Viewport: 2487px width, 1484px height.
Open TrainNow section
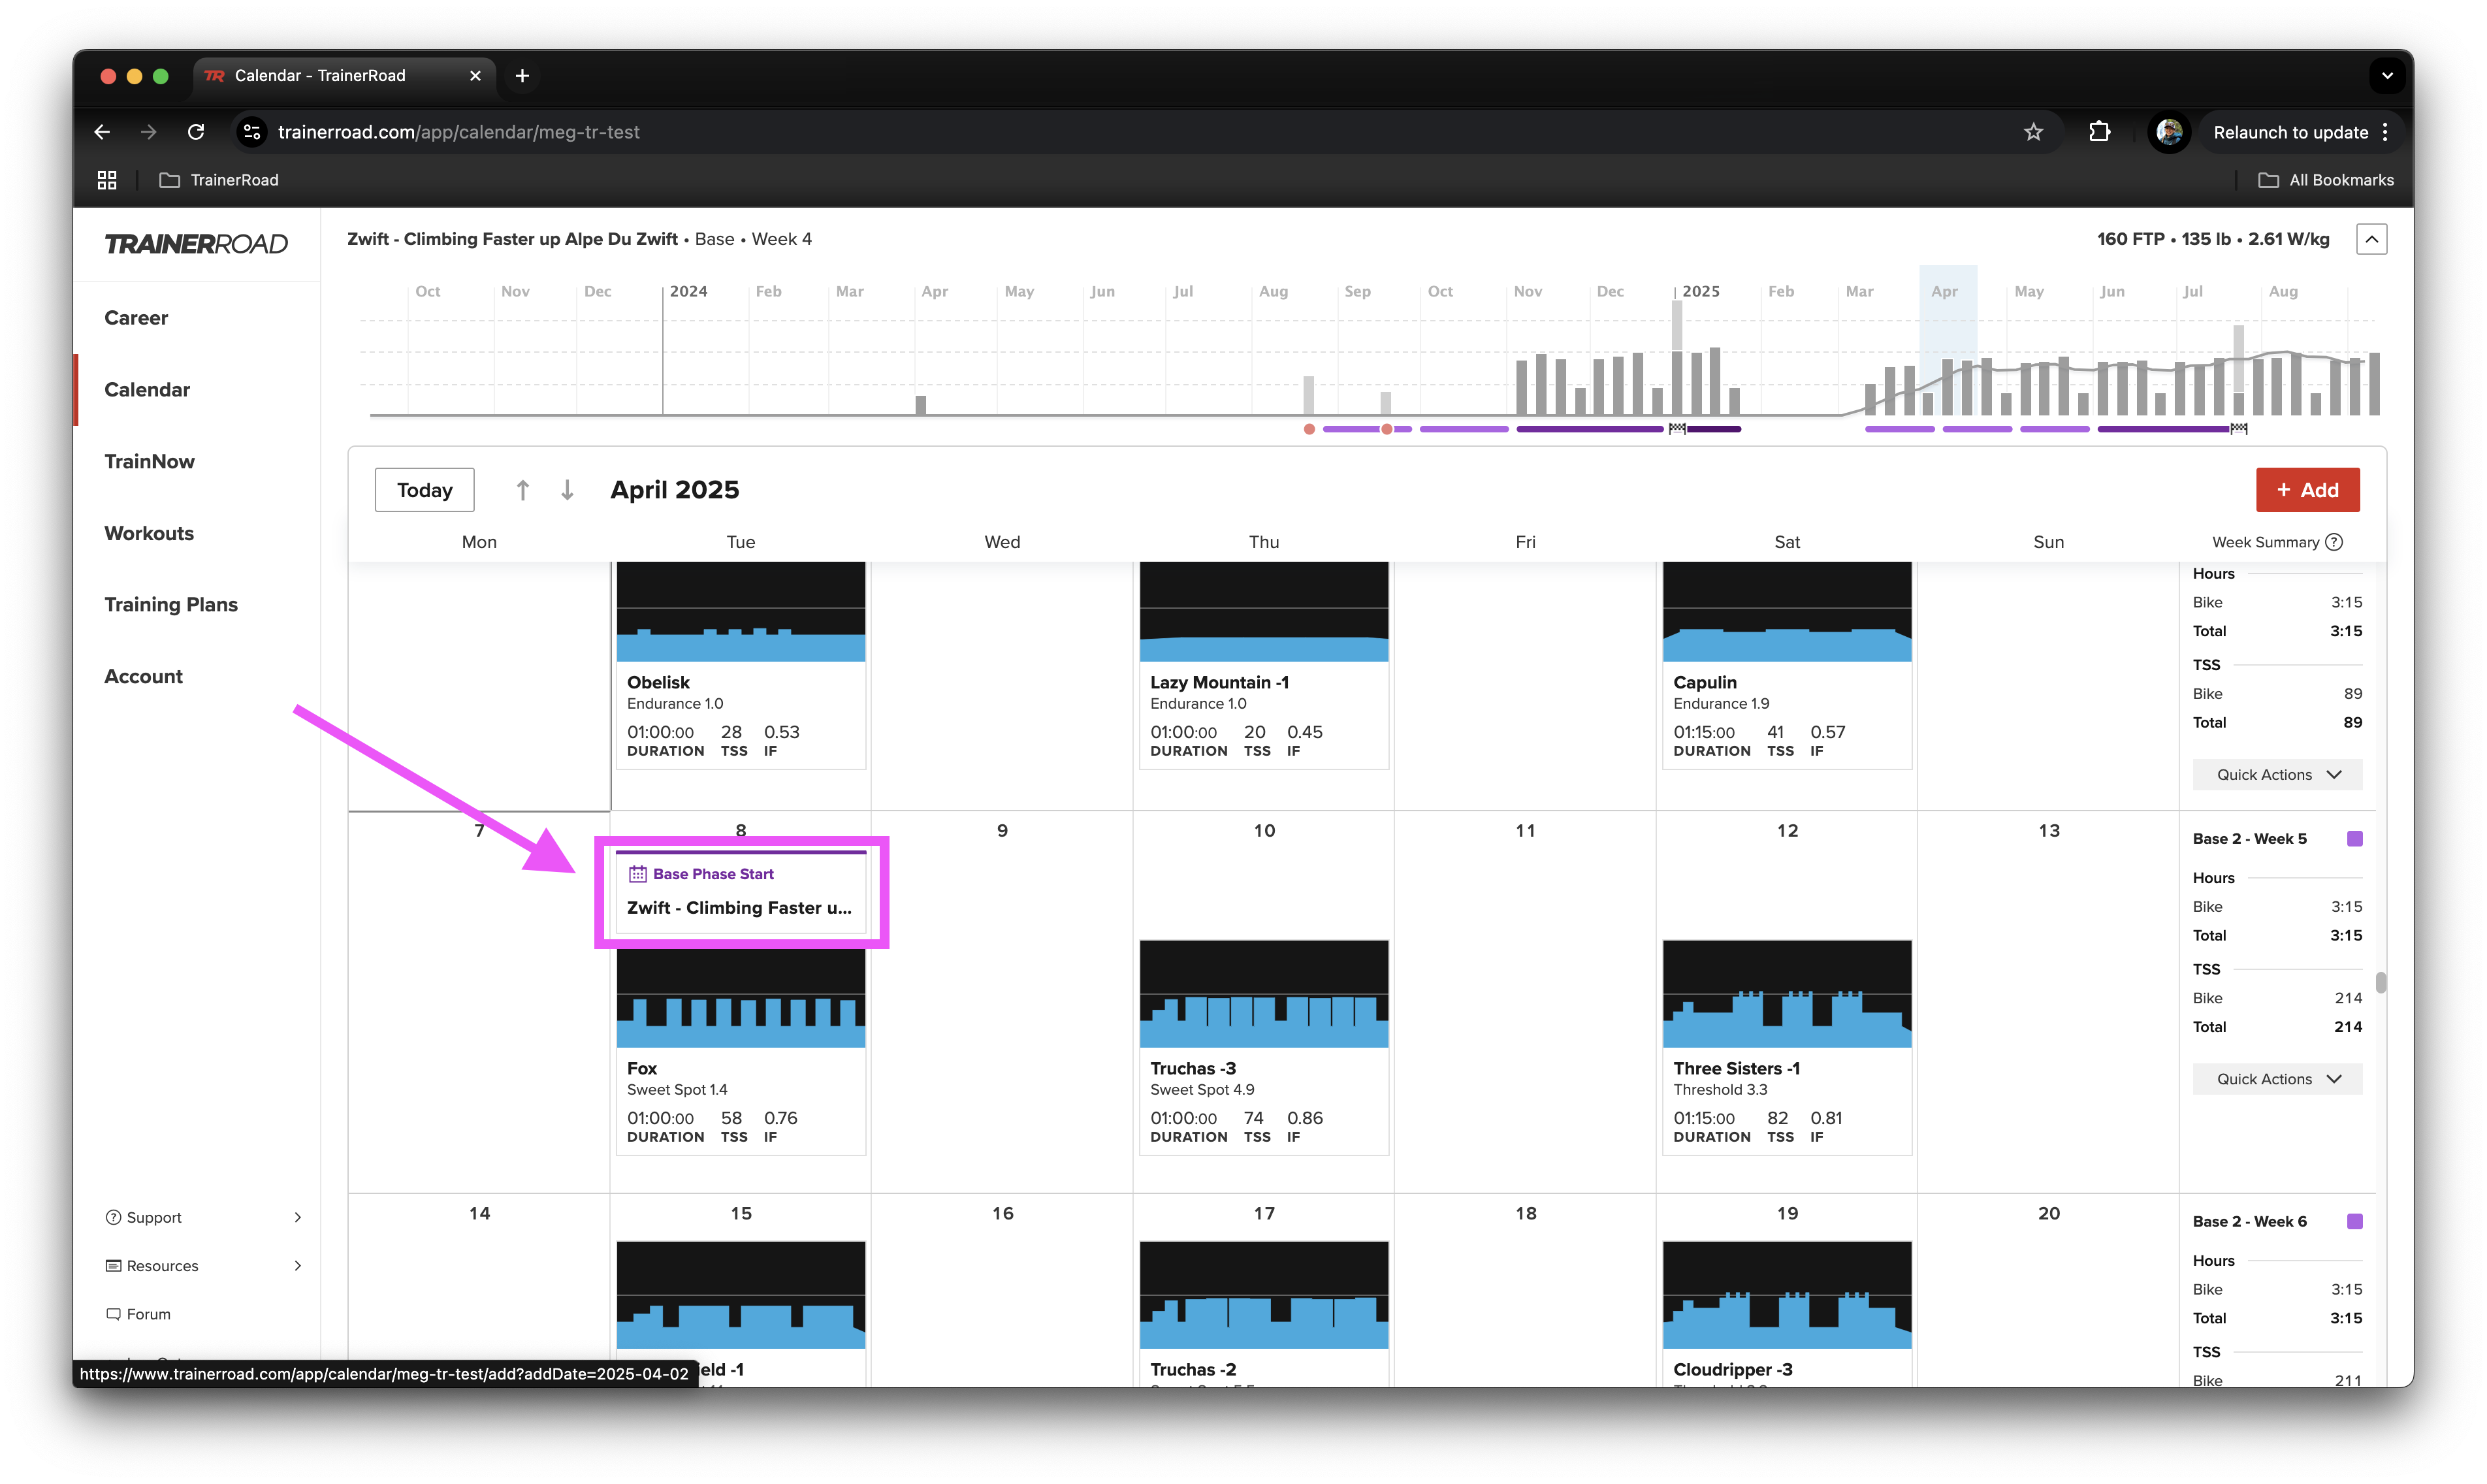[x=150, y=461]
